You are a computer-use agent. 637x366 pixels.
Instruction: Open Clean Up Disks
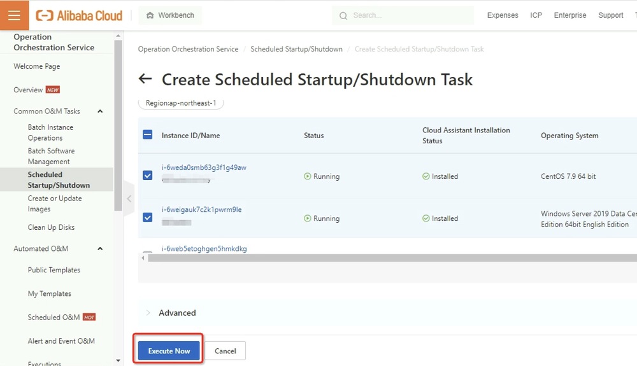tap(51, 227)
